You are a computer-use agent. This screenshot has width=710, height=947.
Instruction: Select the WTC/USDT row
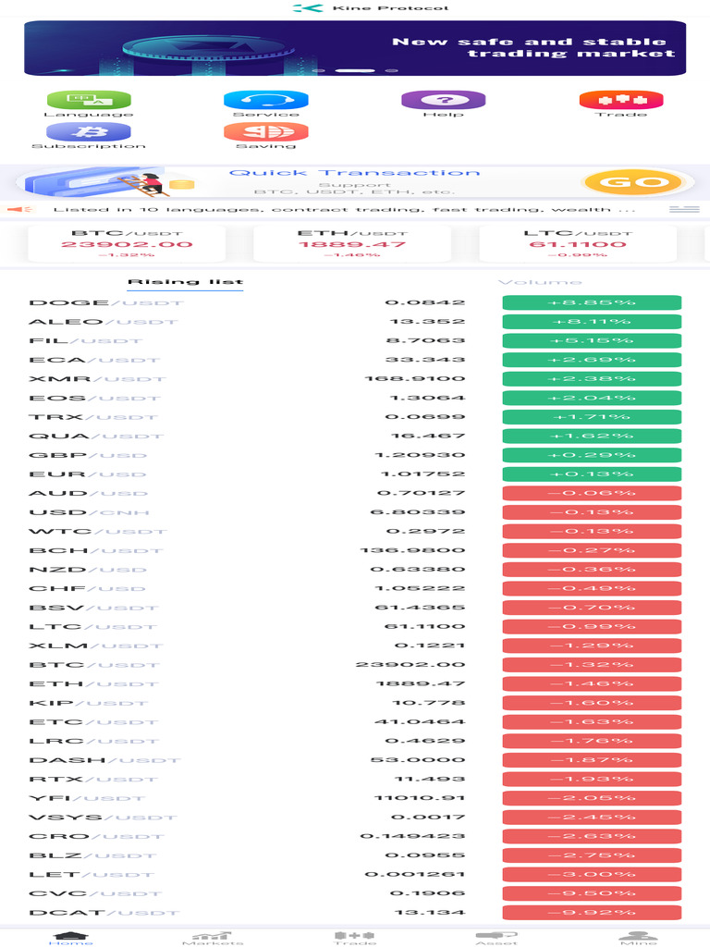pyautogui.click(x=355, y=532)
